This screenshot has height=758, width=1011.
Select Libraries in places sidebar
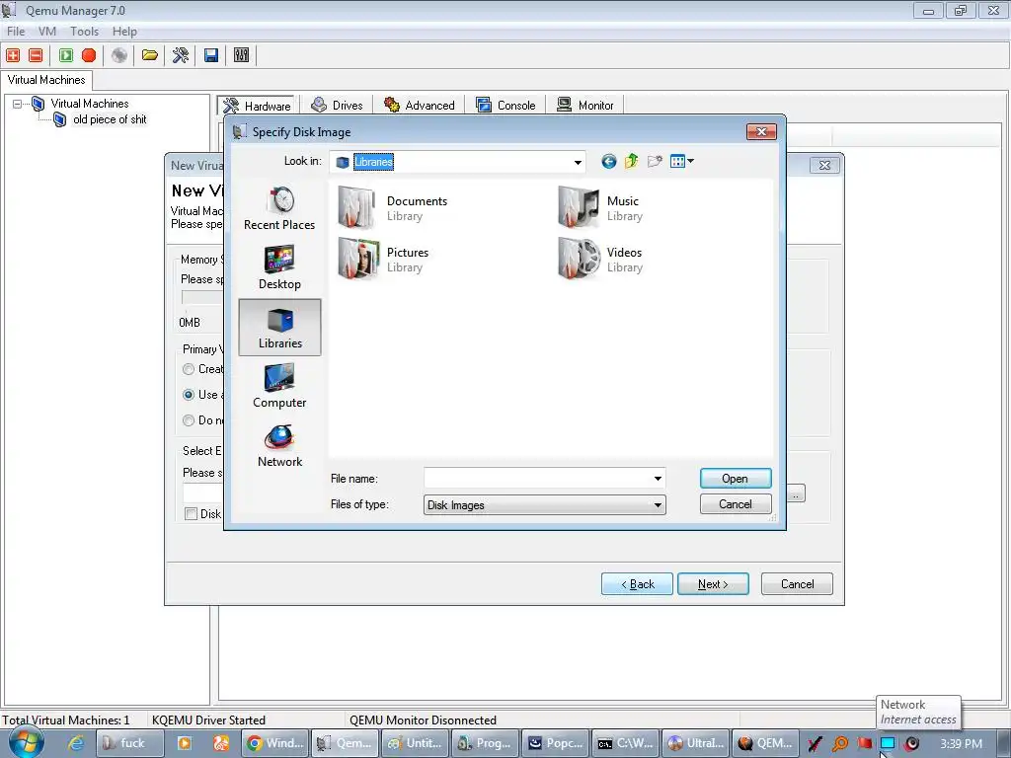click(x=279, y=327)
